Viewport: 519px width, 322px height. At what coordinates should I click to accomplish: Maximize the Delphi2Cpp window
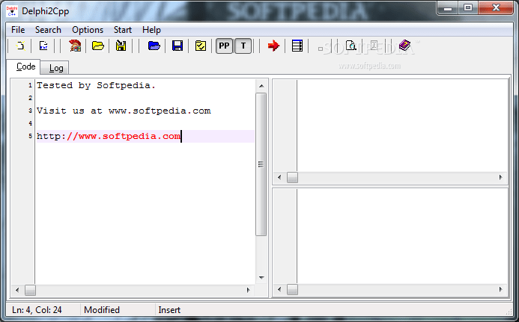click(468, 8)
